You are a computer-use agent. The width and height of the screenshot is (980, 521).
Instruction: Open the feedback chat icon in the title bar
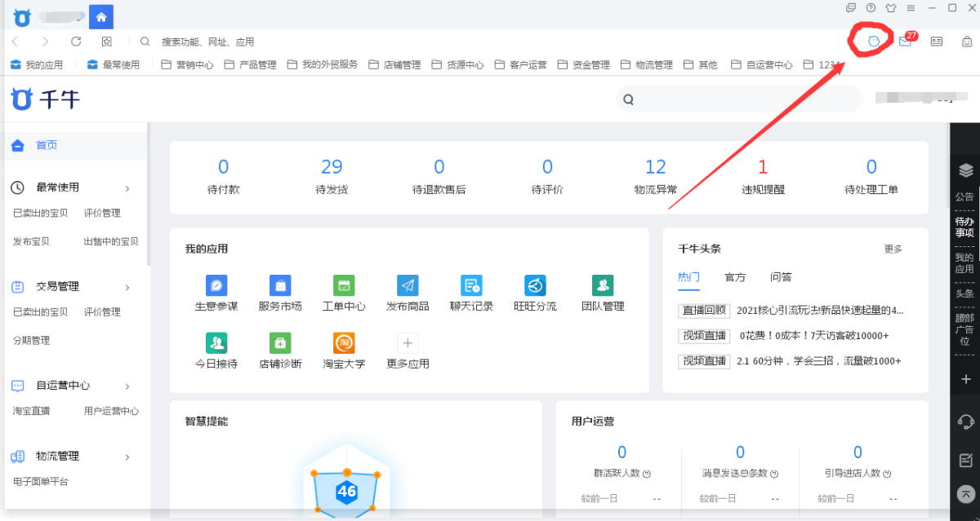click(851, 8)
